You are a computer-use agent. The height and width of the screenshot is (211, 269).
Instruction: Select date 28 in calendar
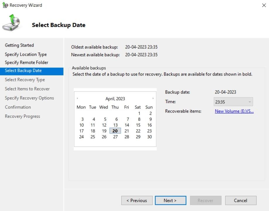(127, 137)
